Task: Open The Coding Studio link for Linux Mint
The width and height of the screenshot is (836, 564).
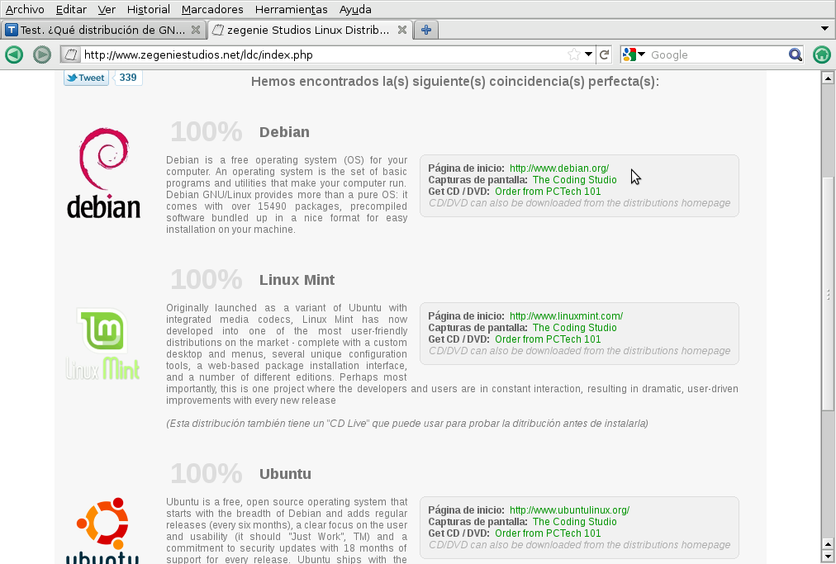Action: pyautogui.click(x=574, y=328)
